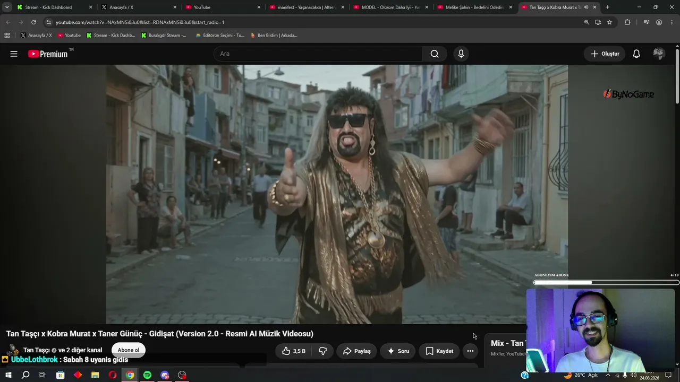
Task: Subscribe using the Abone ol button
Action: coord(129,350)
